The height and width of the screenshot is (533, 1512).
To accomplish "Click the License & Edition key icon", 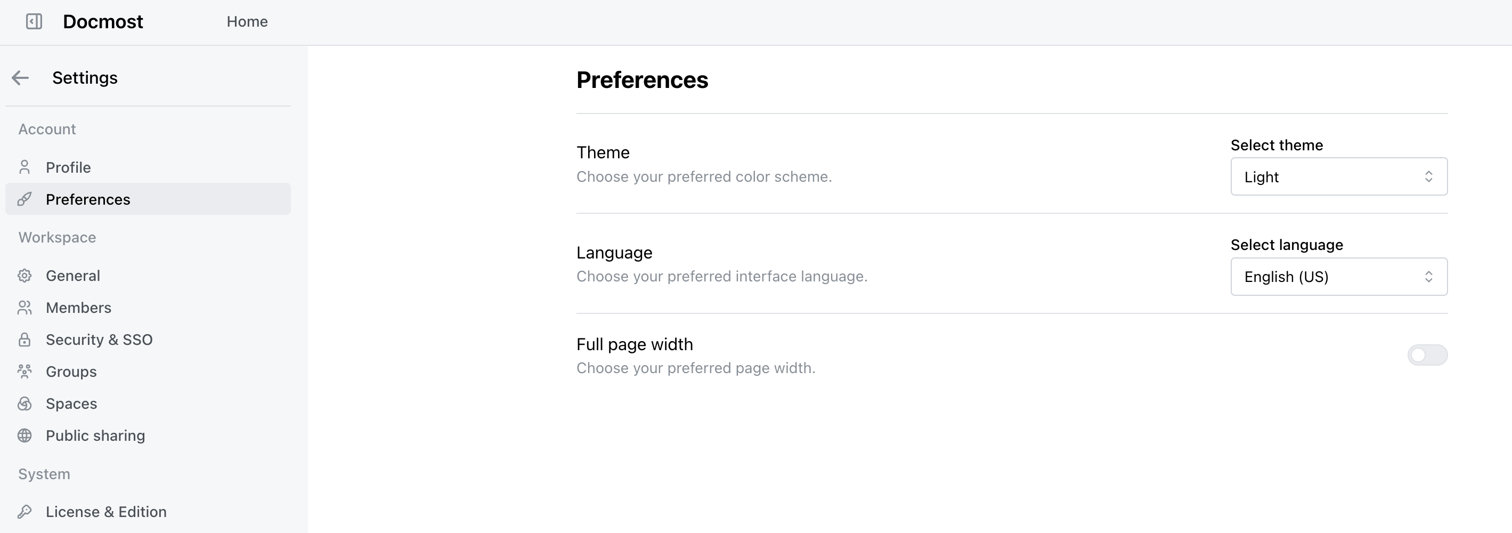I will click(25, 512).
